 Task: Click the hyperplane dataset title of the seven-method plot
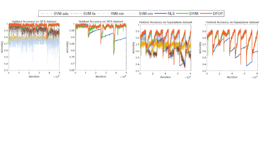(166, 22)
